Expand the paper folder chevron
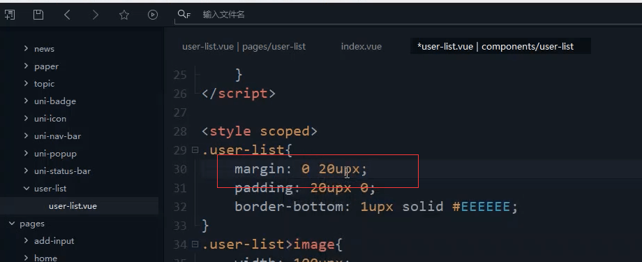Image resolution: width=642 pixels, height=262 pixels. pos(27,66)
